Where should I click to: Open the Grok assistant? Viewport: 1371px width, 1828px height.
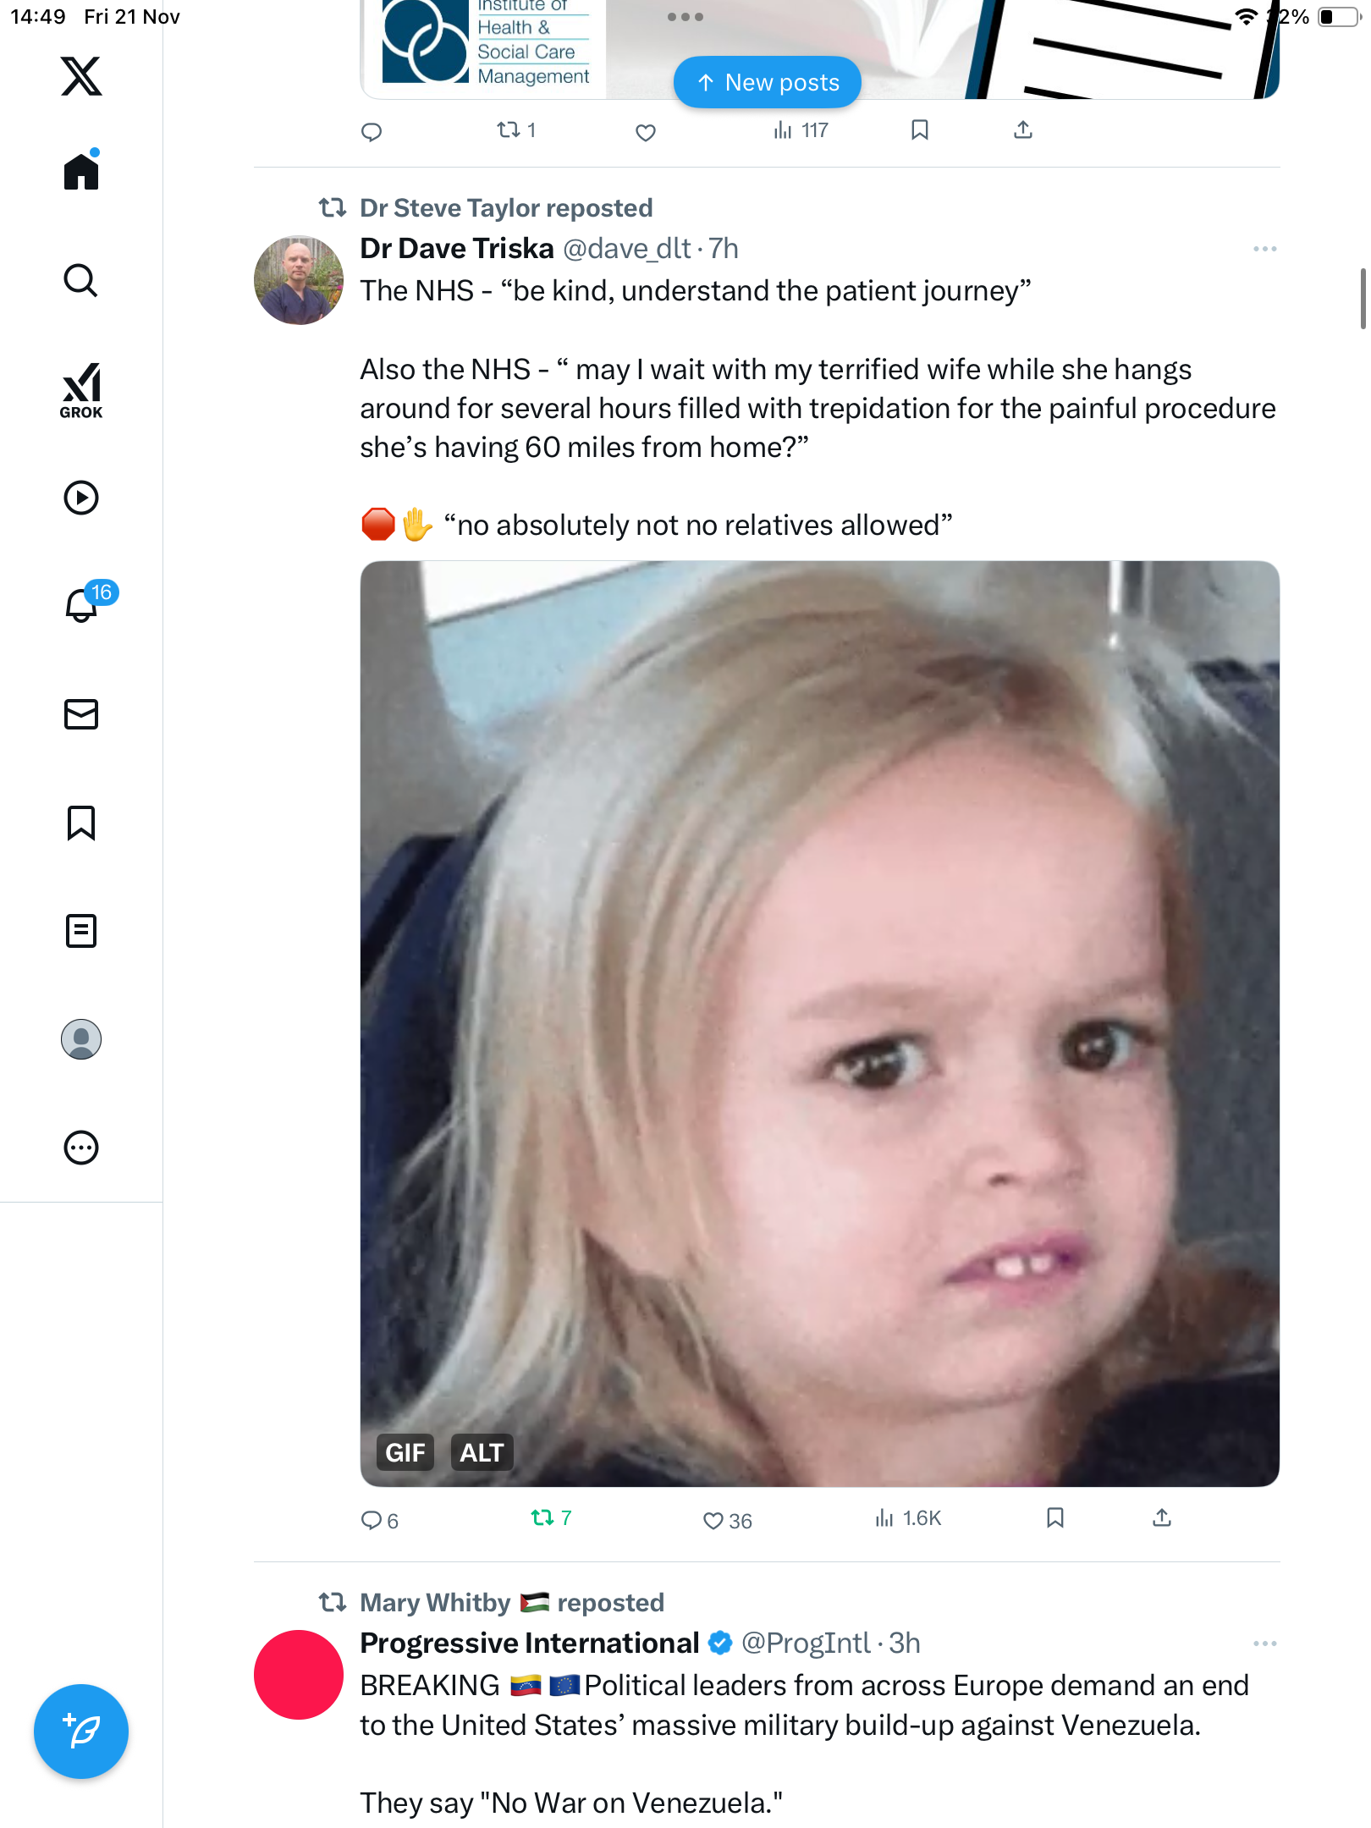pyautogui.click(x=81, y=391)
